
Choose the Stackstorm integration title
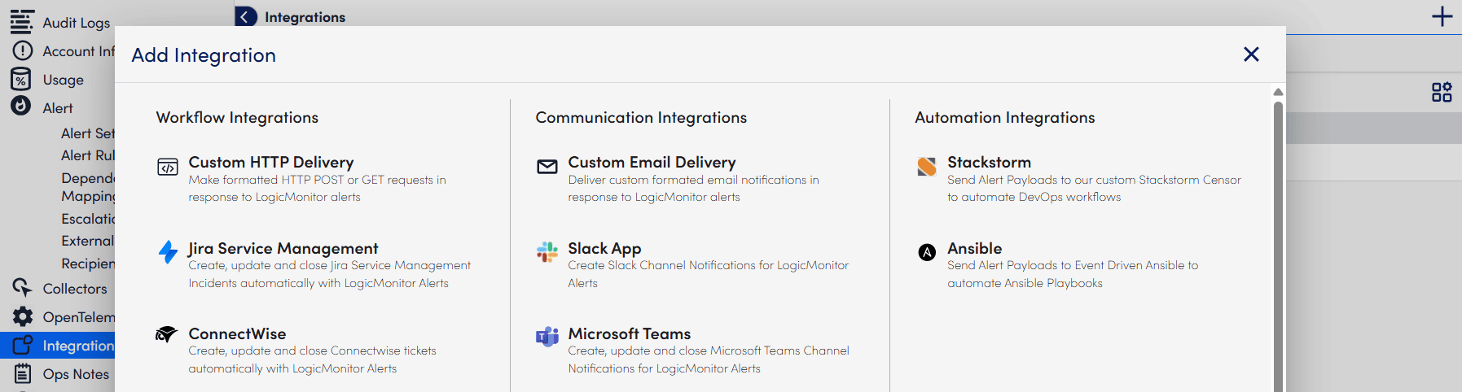click(x=989, y=162)
